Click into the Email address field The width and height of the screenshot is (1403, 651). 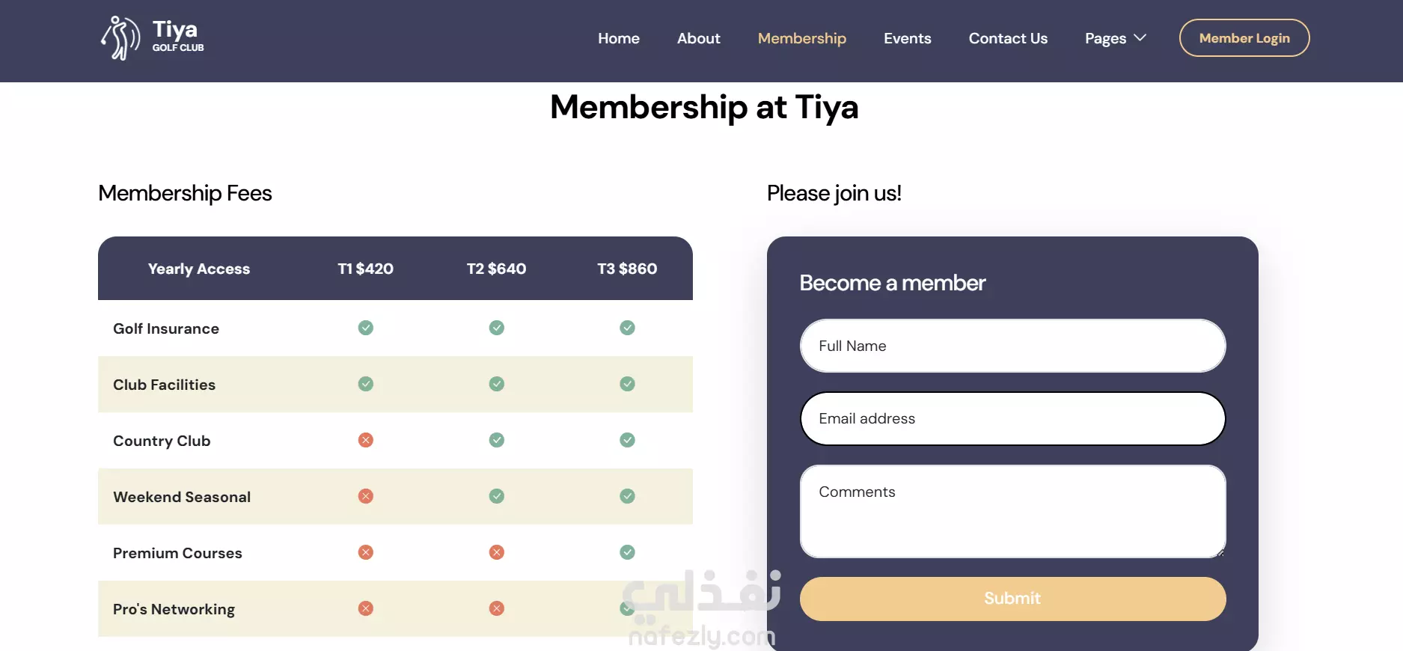click(x=1012, y=418)
